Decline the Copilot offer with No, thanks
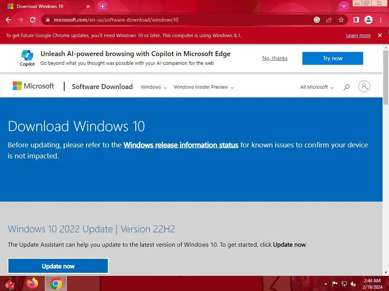 pos(275,58)
